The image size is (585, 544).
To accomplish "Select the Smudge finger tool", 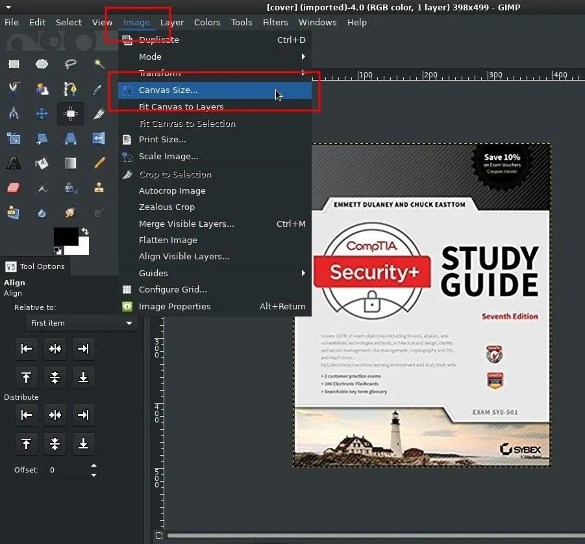I will (71, 213).
